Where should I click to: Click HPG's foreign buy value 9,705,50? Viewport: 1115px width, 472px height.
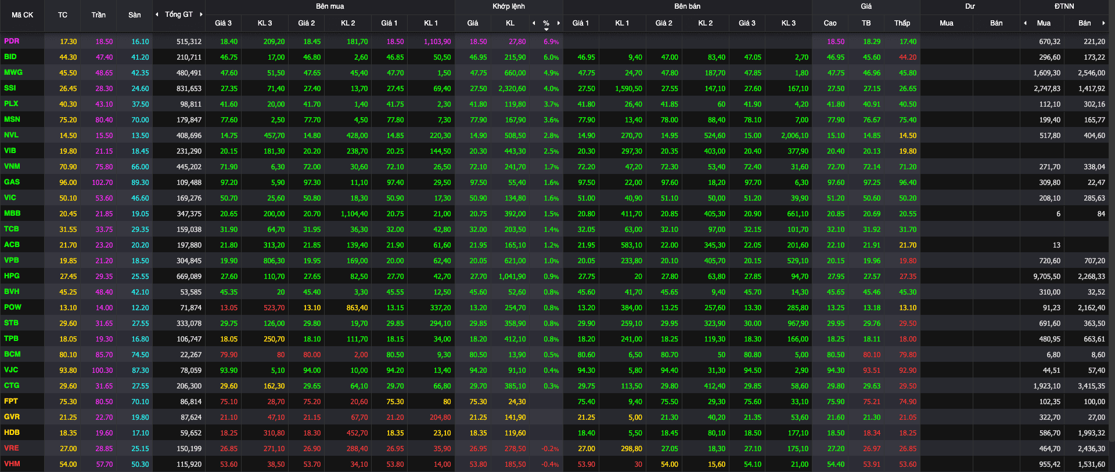(1046, 277)
